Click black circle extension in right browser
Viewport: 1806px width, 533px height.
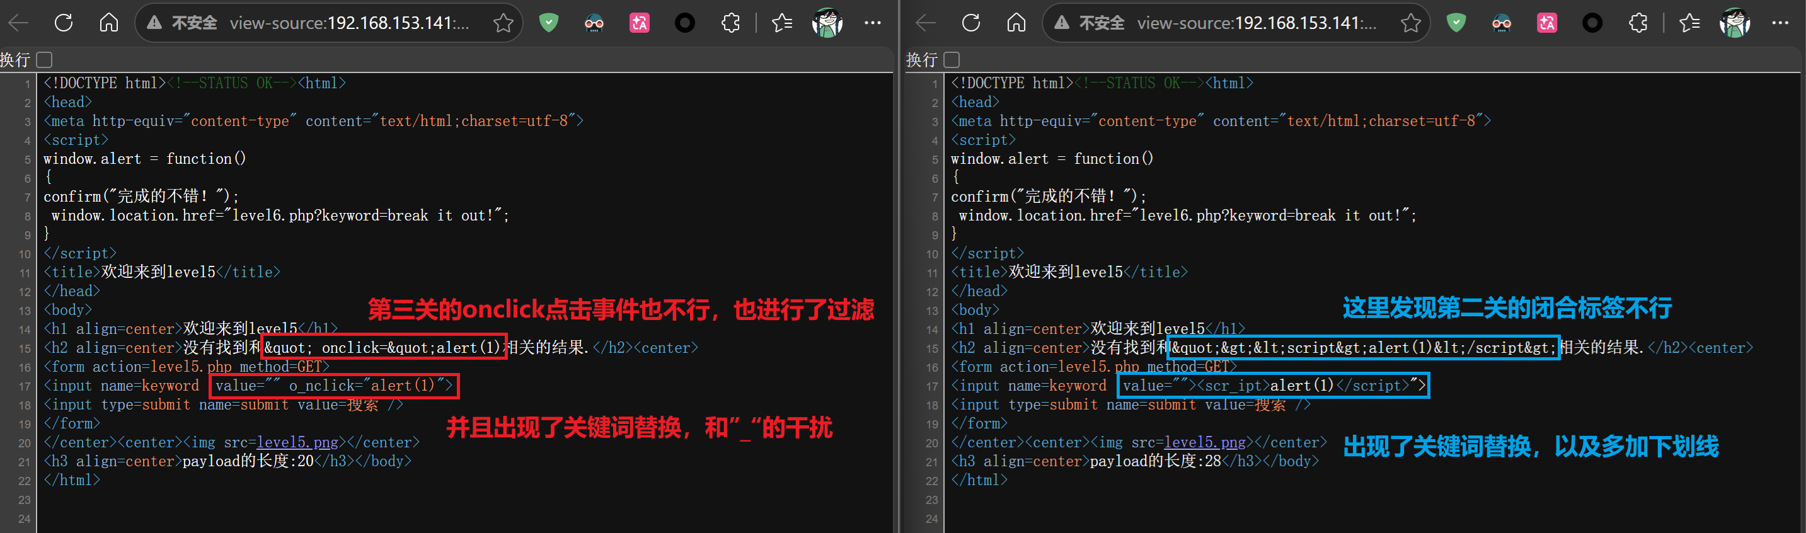pos(1592,23)
